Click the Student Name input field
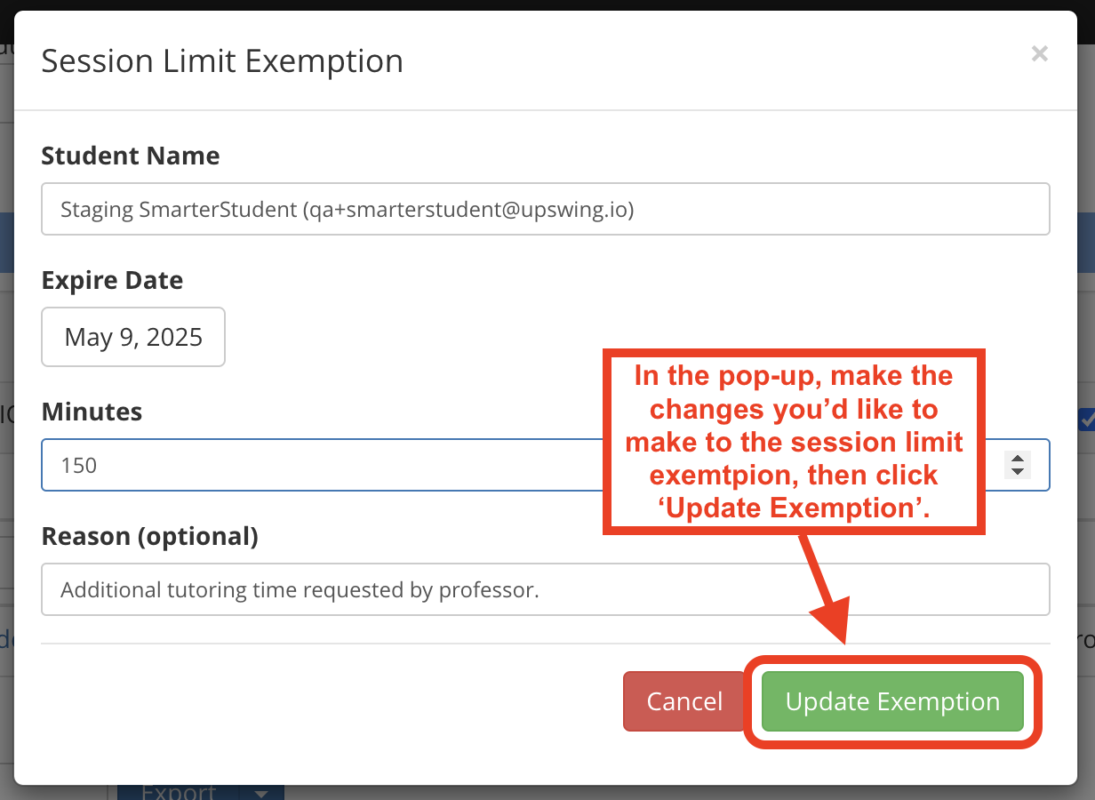 (x=546, y=209)
